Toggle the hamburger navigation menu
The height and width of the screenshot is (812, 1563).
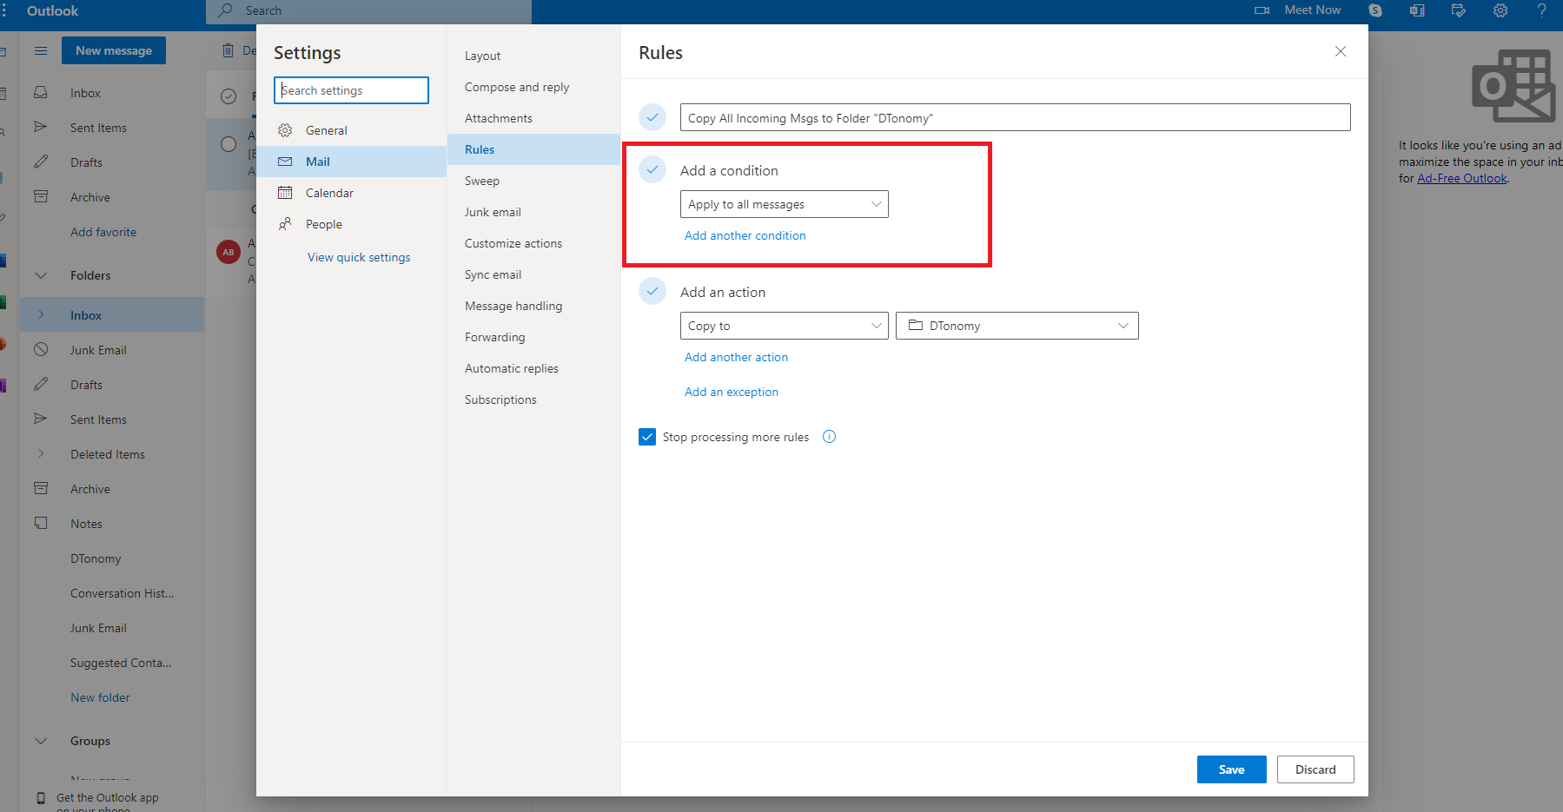pos(41,50)
